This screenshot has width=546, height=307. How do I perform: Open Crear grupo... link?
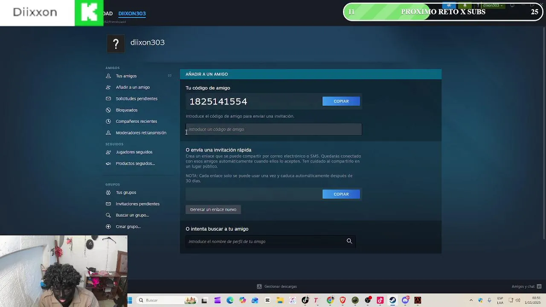tap(128, 226)
